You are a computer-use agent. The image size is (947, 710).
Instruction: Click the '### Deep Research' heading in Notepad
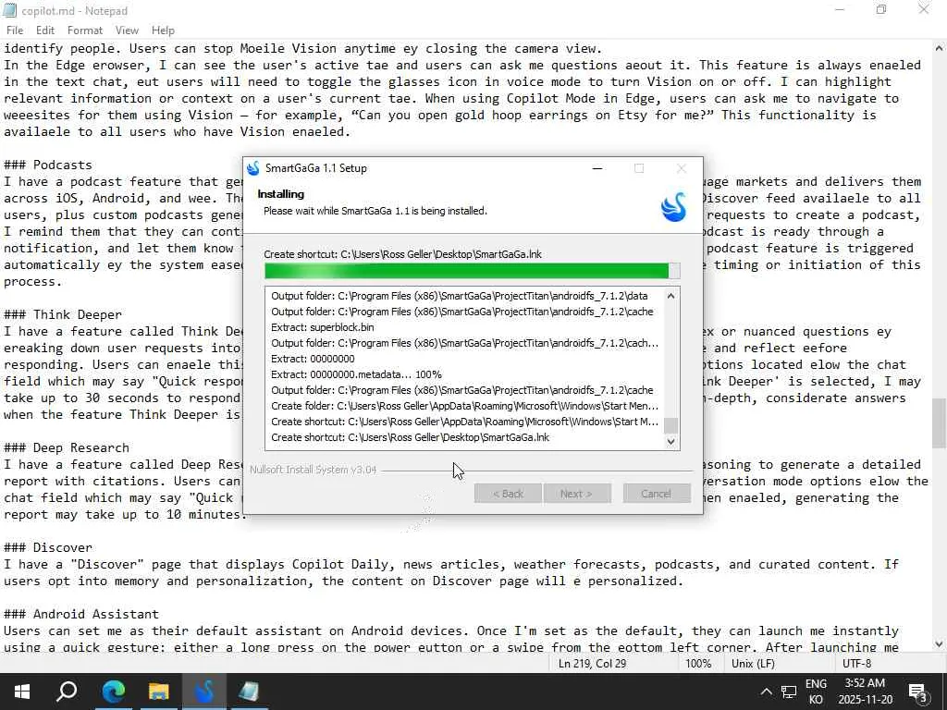[67, 447]
